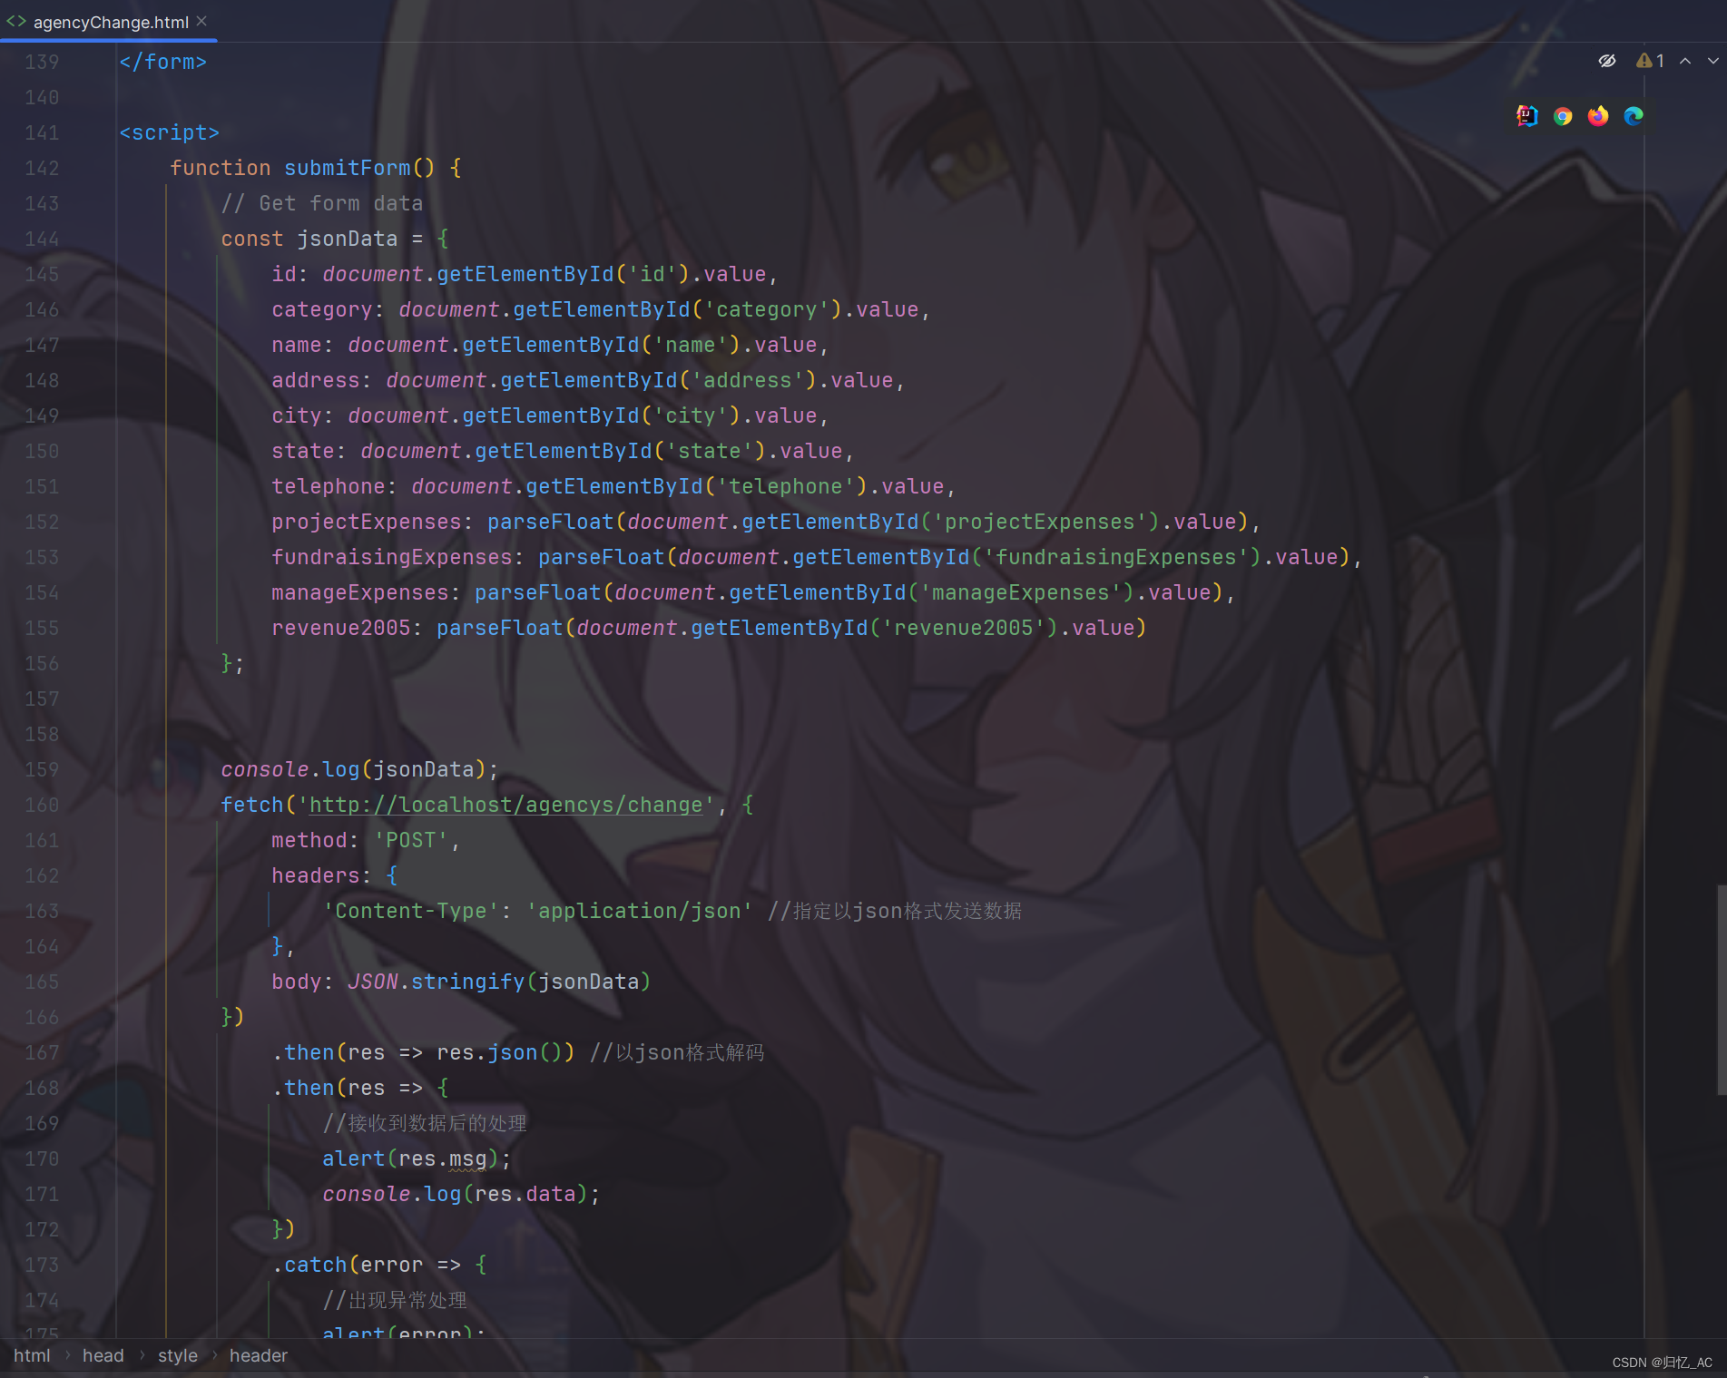Click the opening <script> tag

170,132
